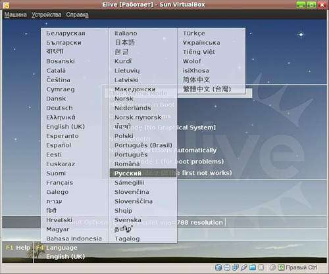Open the Машина menu
This screenshot has height=274, width=329.
(15, 14)
